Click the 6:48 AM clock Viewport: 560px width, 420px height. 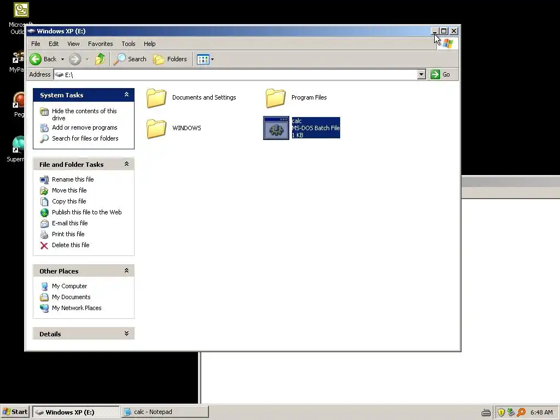tap(541, 412)
